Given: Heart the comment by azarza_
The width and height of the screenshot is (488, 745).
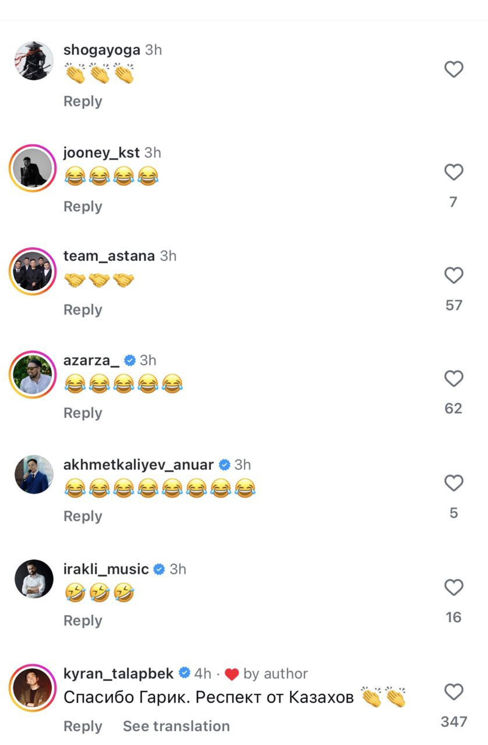Looking at the screenshot, I should pyautogui.click(x=454, y=378).
